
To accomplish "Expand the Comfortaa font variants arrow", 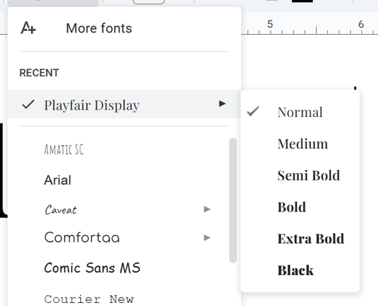I will tap(207, 237).
